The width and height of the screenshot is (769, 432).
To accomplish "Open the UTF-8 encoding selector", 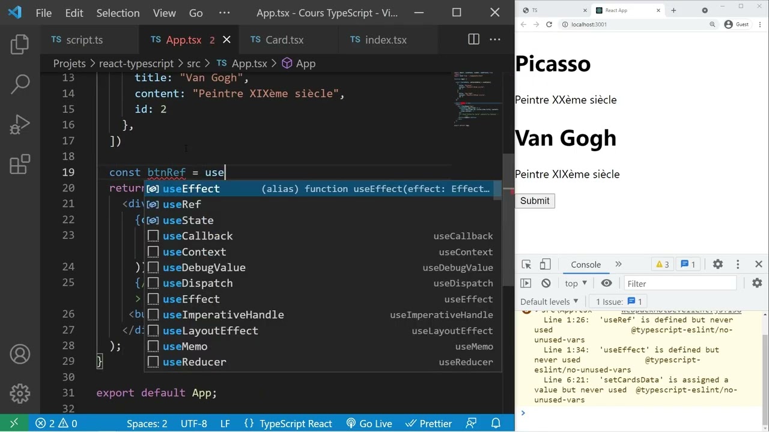I will tap(194, 423).
